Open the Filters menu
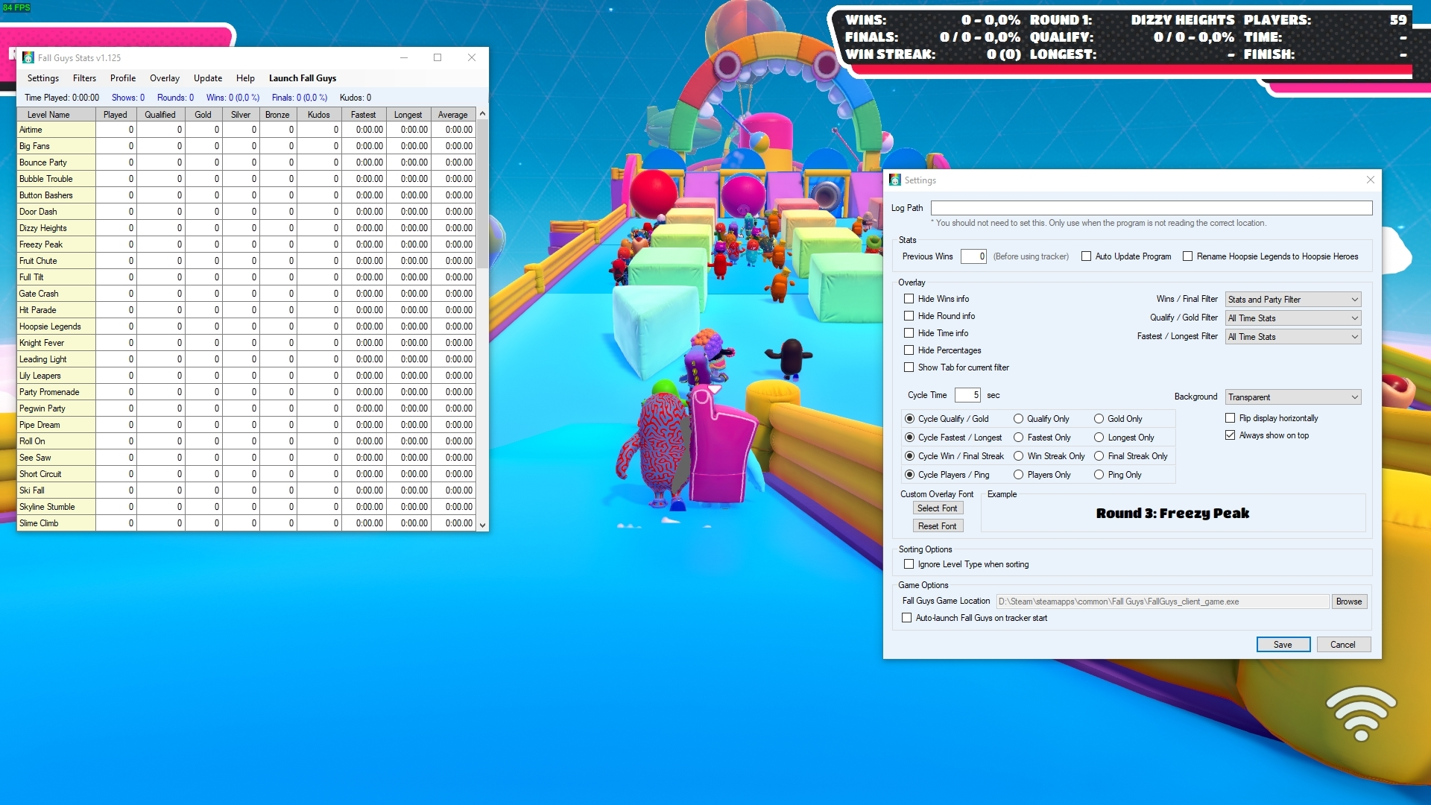This screenshot has height=805, width=1431. (84, 78)
